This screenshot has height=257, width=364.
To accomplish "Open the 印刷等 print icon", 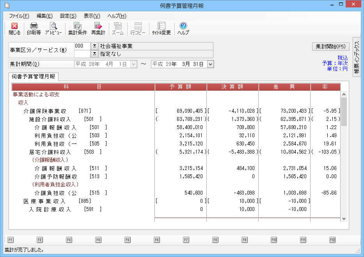I will click(34, 28).
